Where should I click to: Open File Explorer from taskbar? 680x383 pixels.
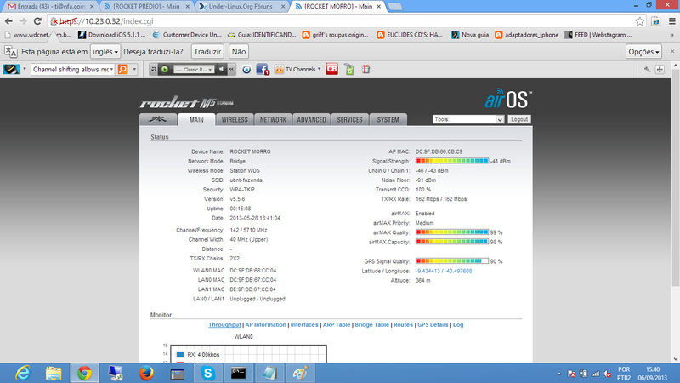[54, 374]
